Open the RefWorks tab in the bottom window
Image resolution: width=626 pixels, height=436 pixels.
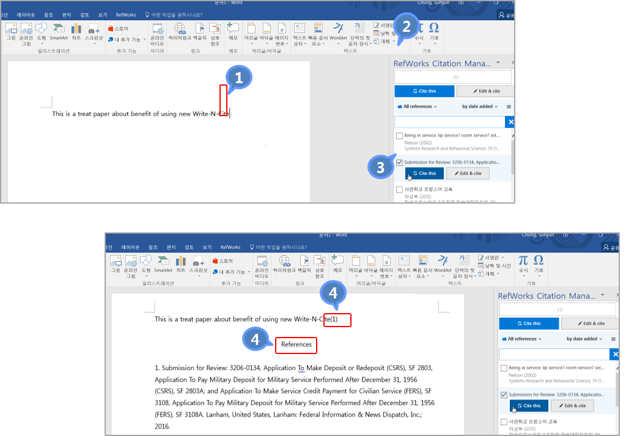(230, 247)
